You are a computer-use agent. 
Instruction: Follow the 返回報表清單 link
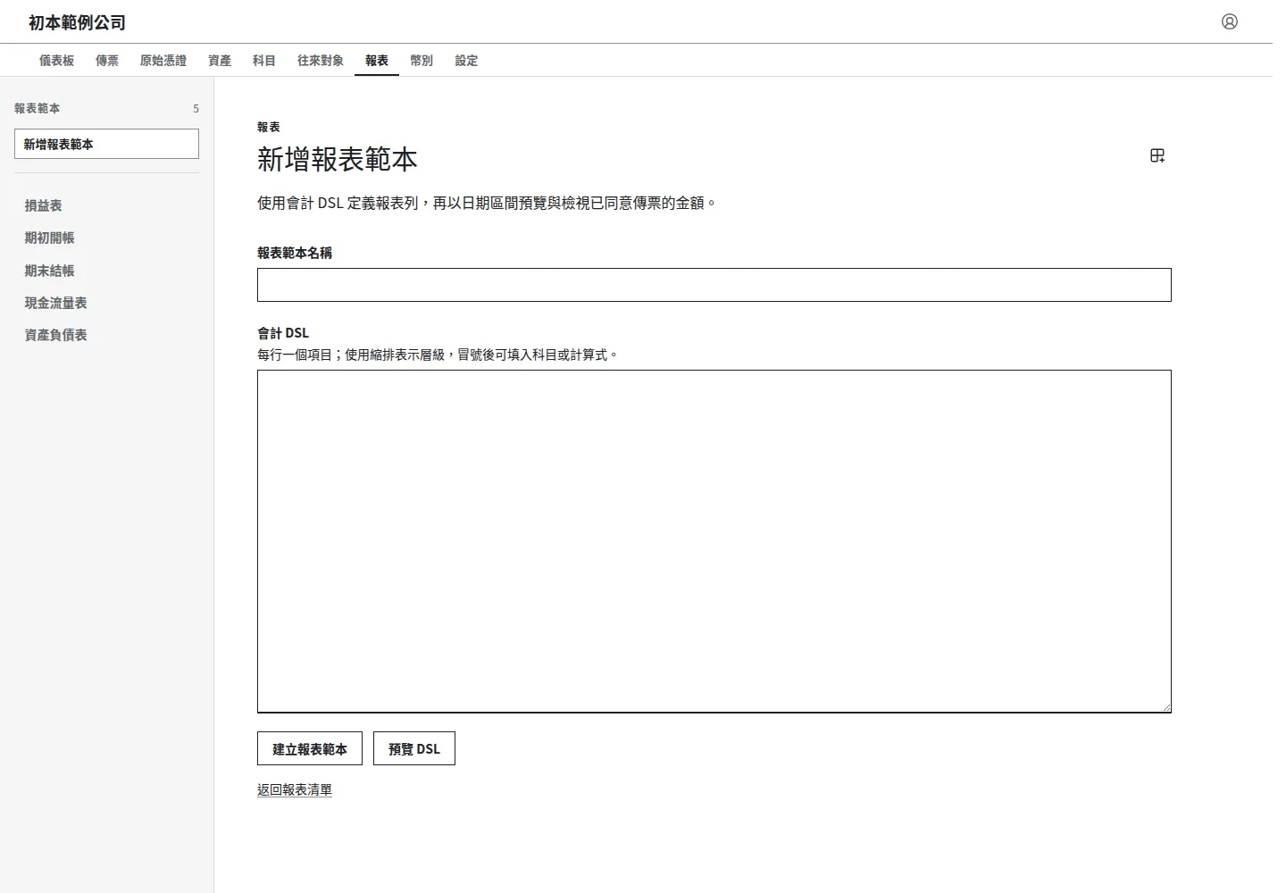pos(295,789)
